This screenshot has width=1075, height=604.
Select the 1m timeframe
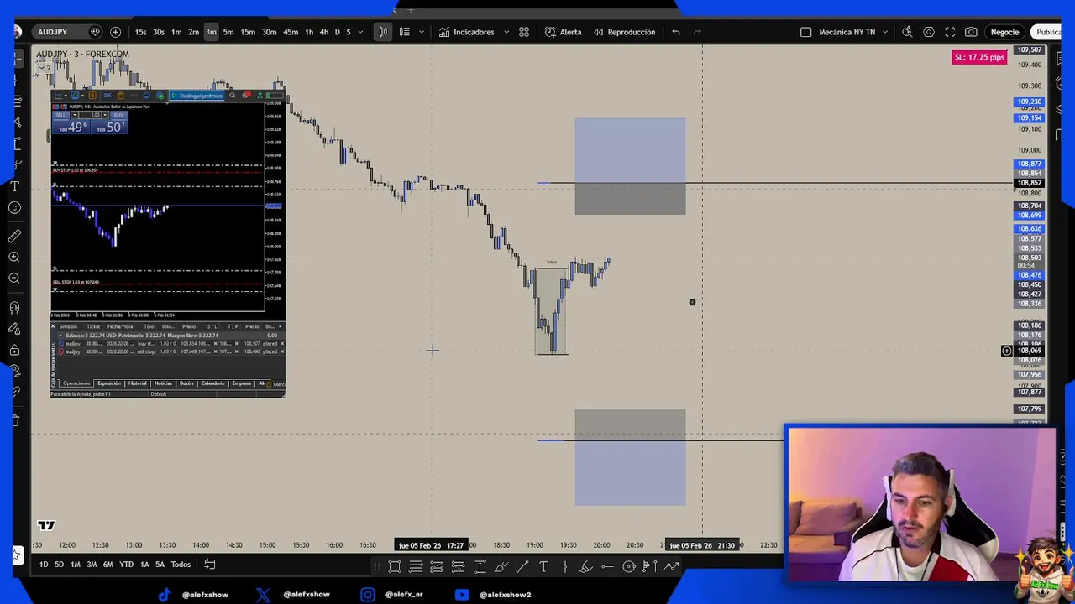tap(176, 32)
